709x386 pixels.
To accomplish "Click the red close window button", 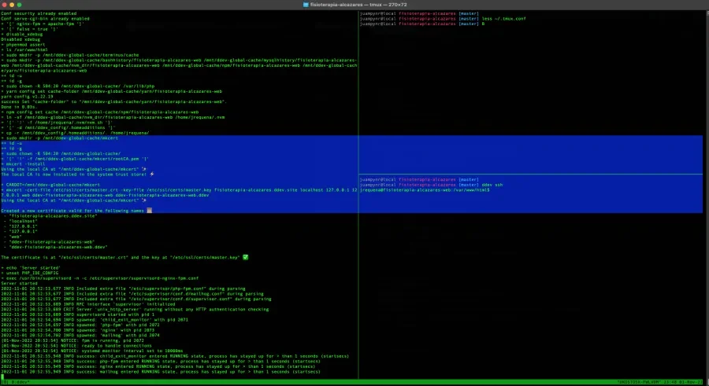I will point(5,5).
